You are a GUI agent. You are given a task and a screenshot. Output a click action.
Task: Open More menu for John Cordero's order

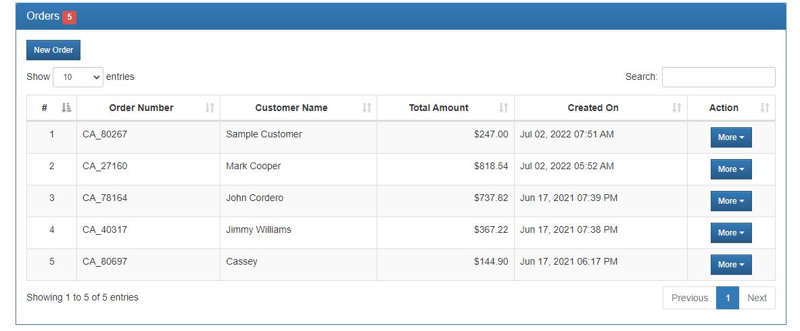pyautogui.click(x=730, y=201)
